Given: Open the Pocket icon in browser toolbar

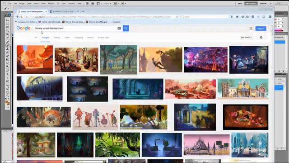Looking at the screenshot, I should click(253, 17).
